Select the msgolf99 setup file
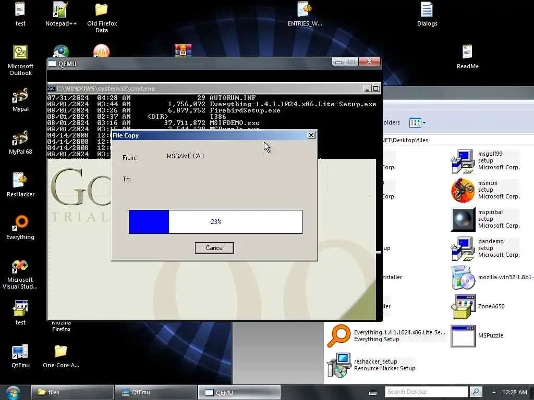Screen dimensions: 534x400 [486, 160]
